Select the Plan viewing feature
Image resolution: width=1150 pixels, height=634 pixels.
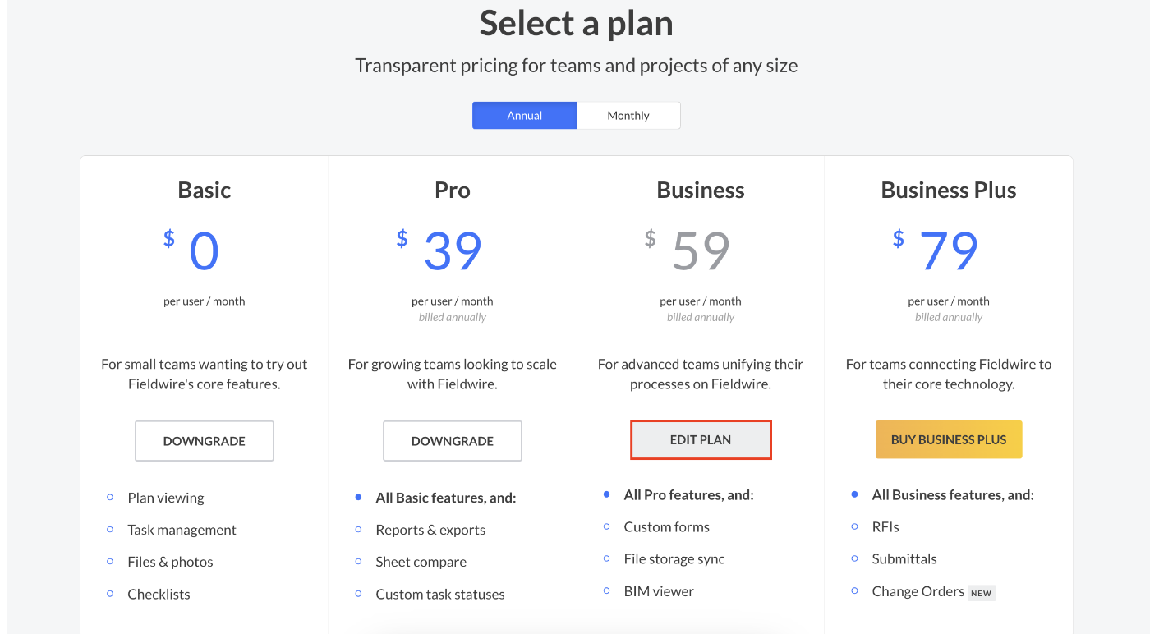(166, 498)
